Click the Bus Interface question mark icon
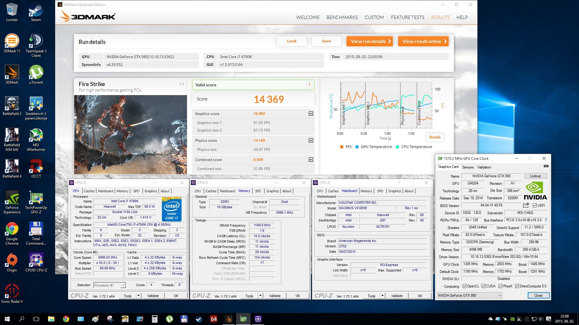Viewport: 579px width, 325px height. click(546, 220)
